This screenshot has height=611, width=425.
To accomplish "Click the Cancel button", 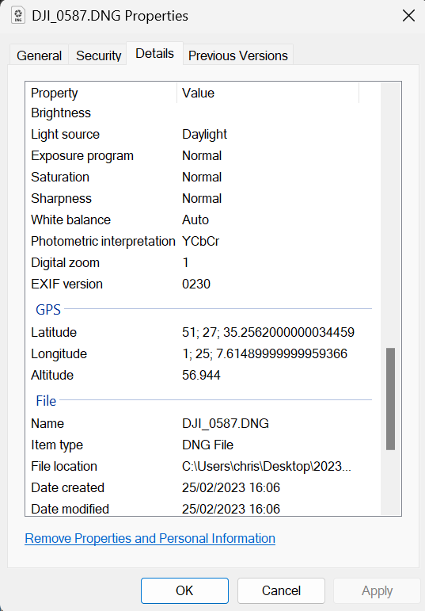I will coord(281,590).
